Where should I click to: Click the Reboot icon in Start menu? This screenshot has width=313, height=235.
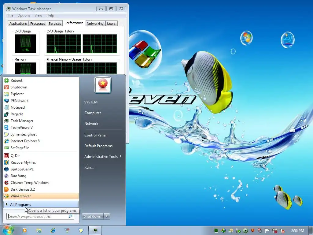pyautogui.click(x=6, y=80)
